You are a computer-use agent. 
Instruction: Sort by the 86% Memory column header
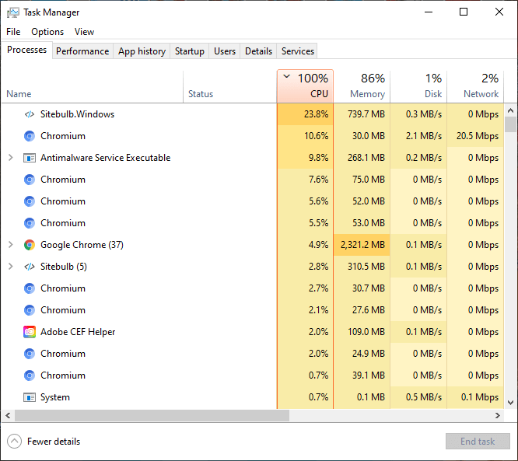362,86
